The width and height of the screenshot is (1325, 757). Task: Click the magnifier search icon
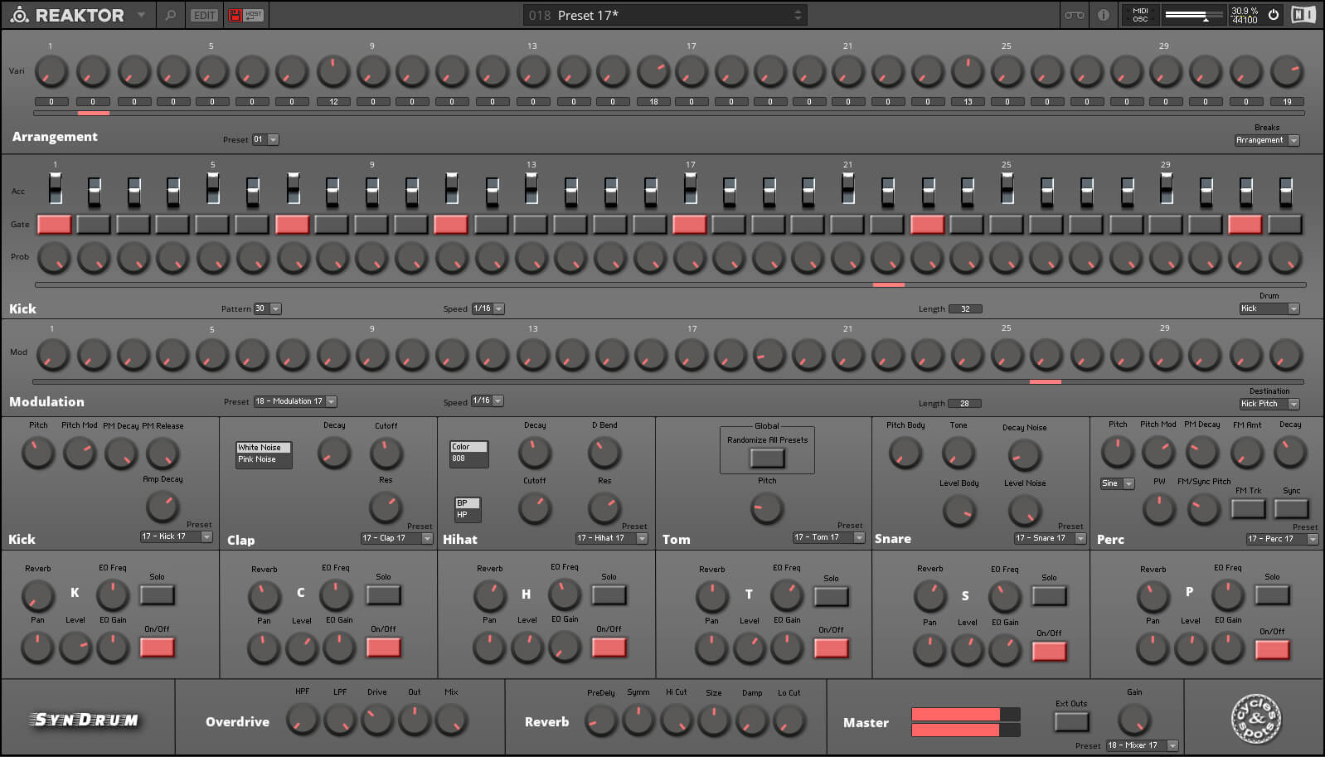pyautogui.click(x=170, y=15)
